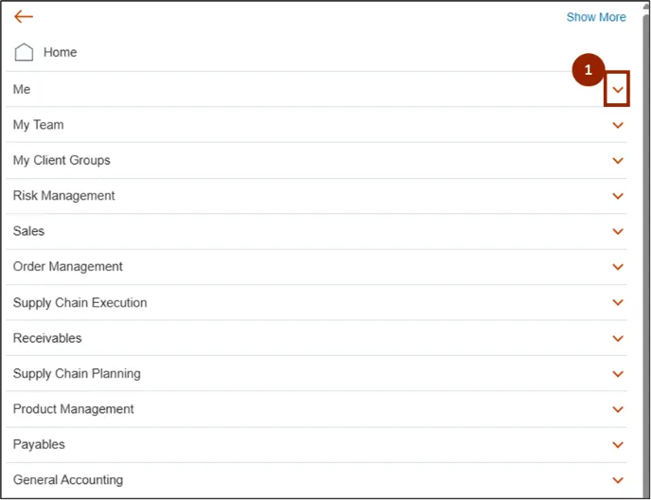Expand the Me section chevron

(618, 89)
